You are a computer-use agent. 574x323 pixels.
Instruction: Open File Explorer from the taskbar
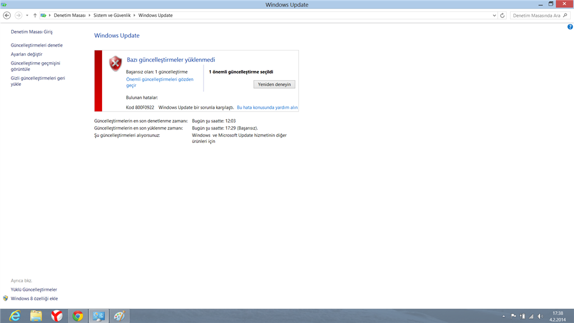36,316
